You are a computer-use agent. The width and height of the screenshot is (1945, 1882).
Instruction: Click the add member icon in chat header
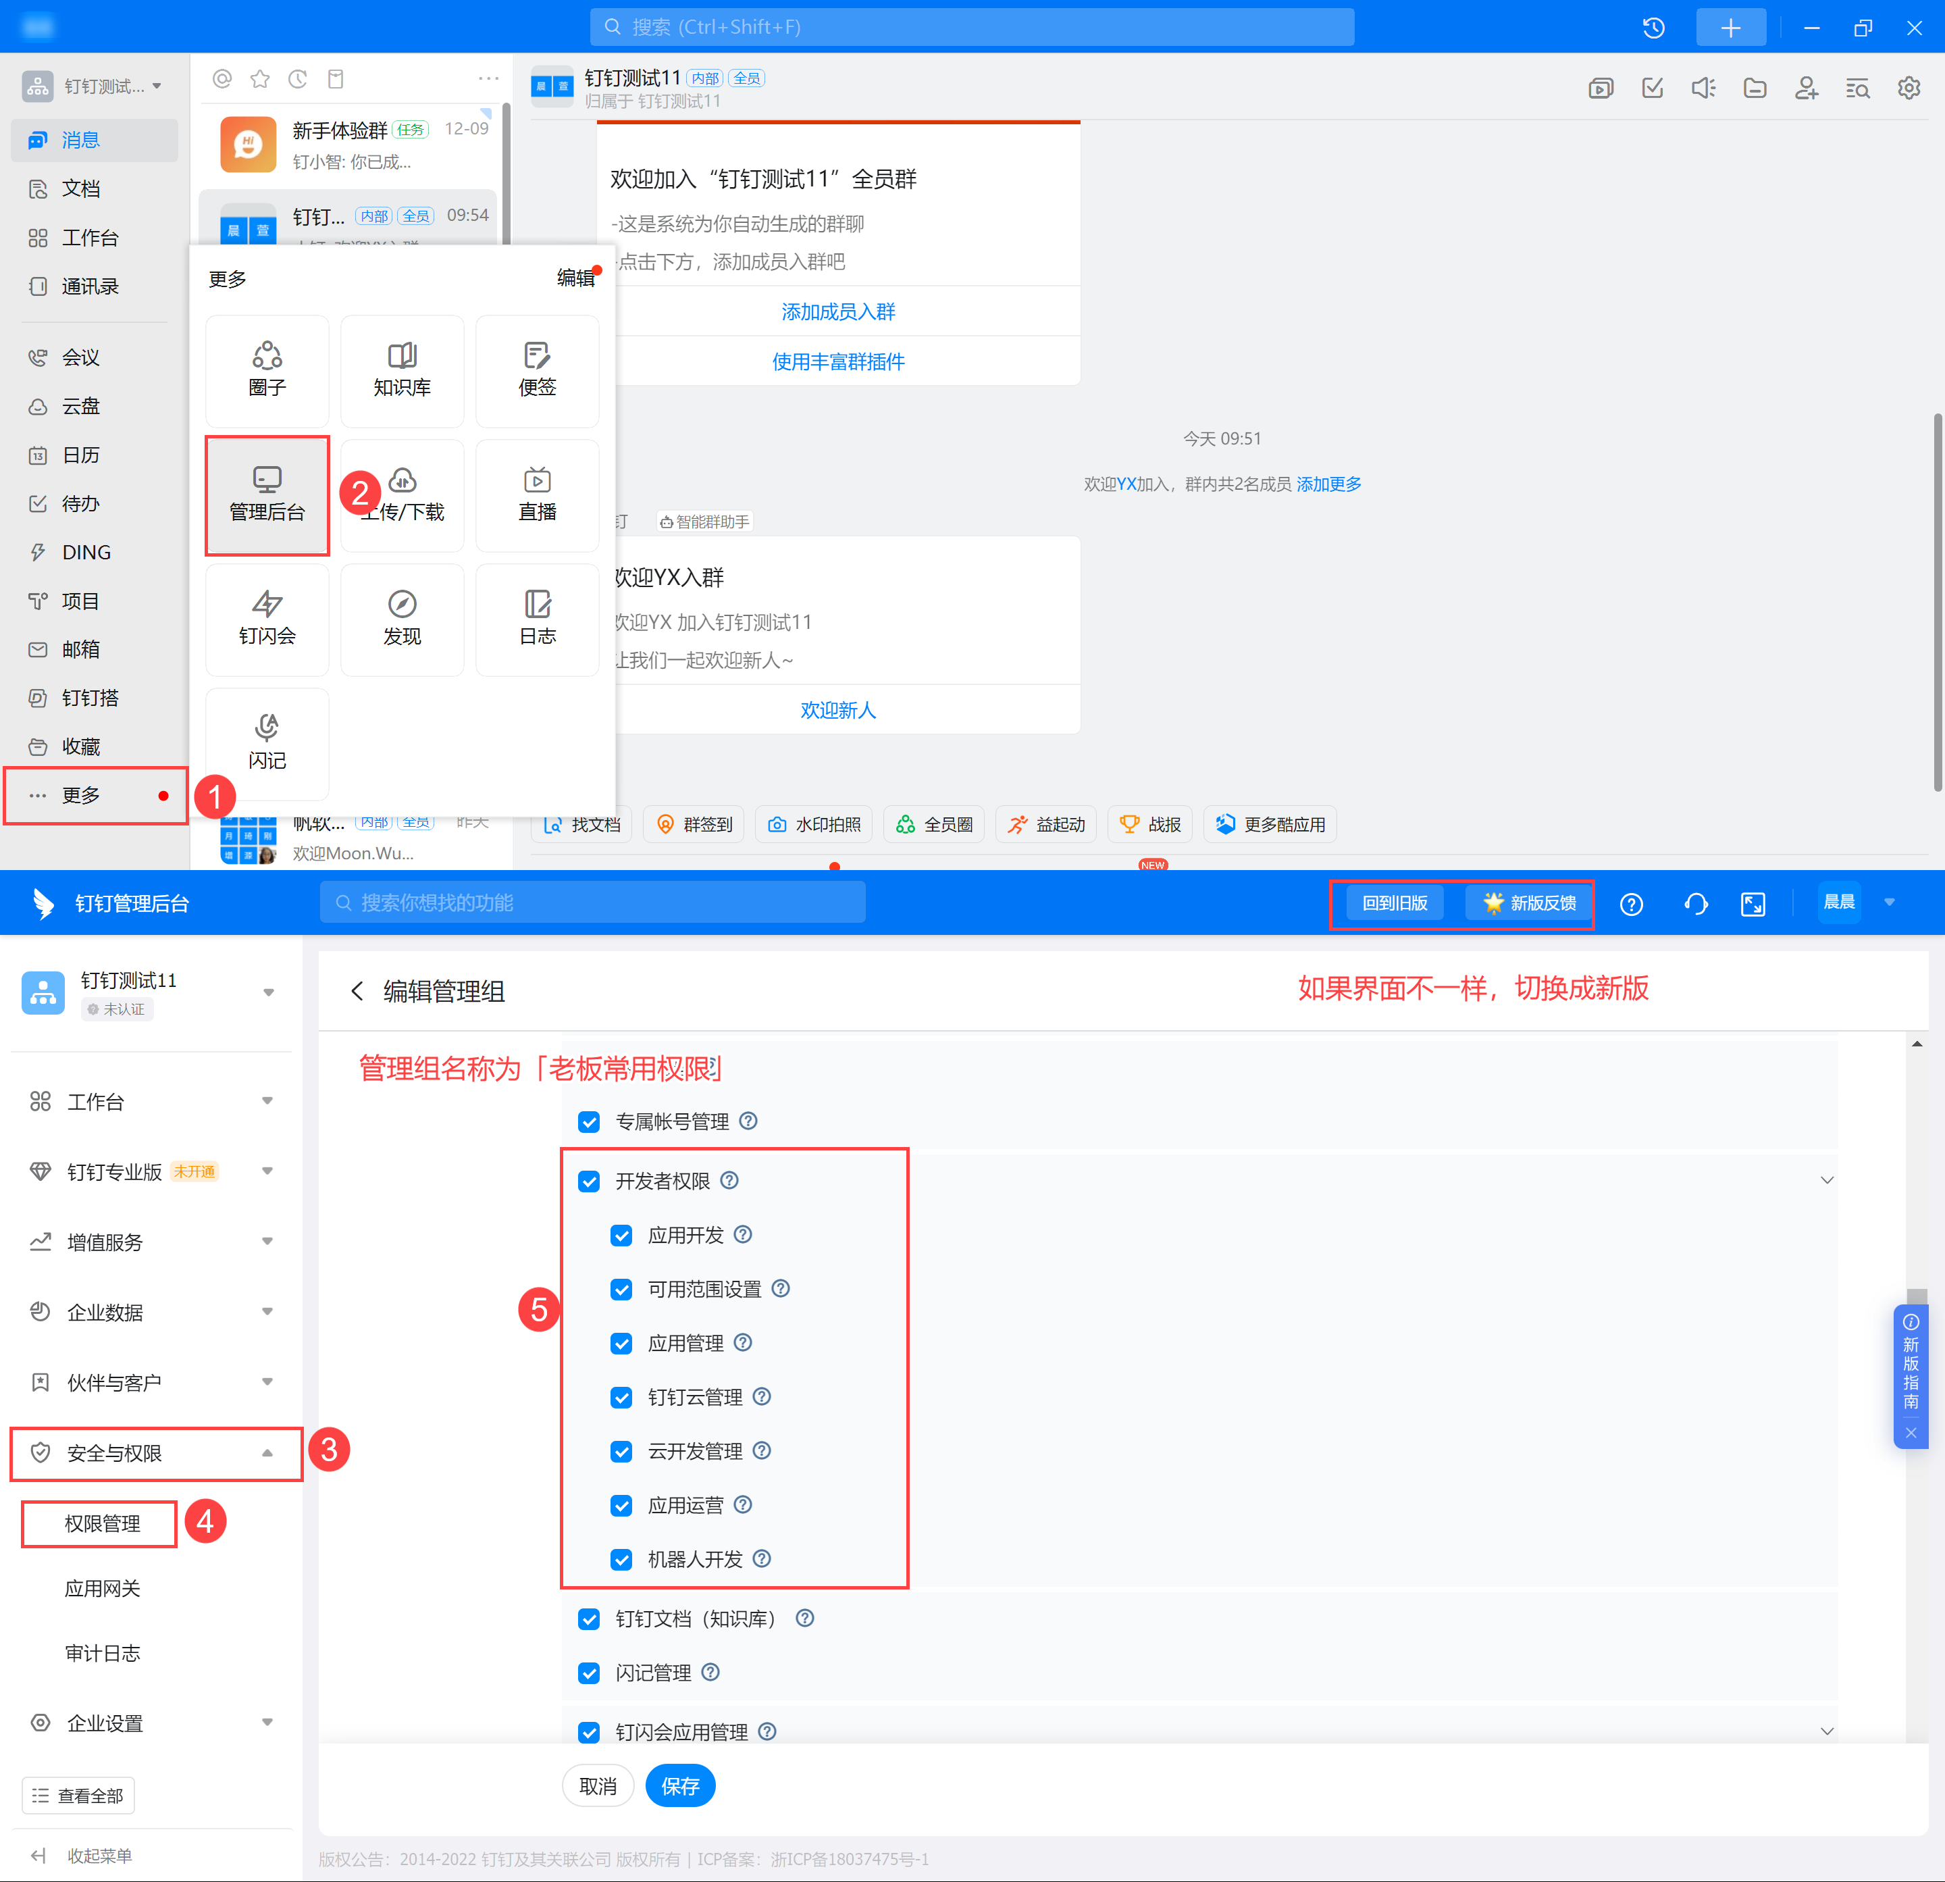click(x=1806, y=88)
